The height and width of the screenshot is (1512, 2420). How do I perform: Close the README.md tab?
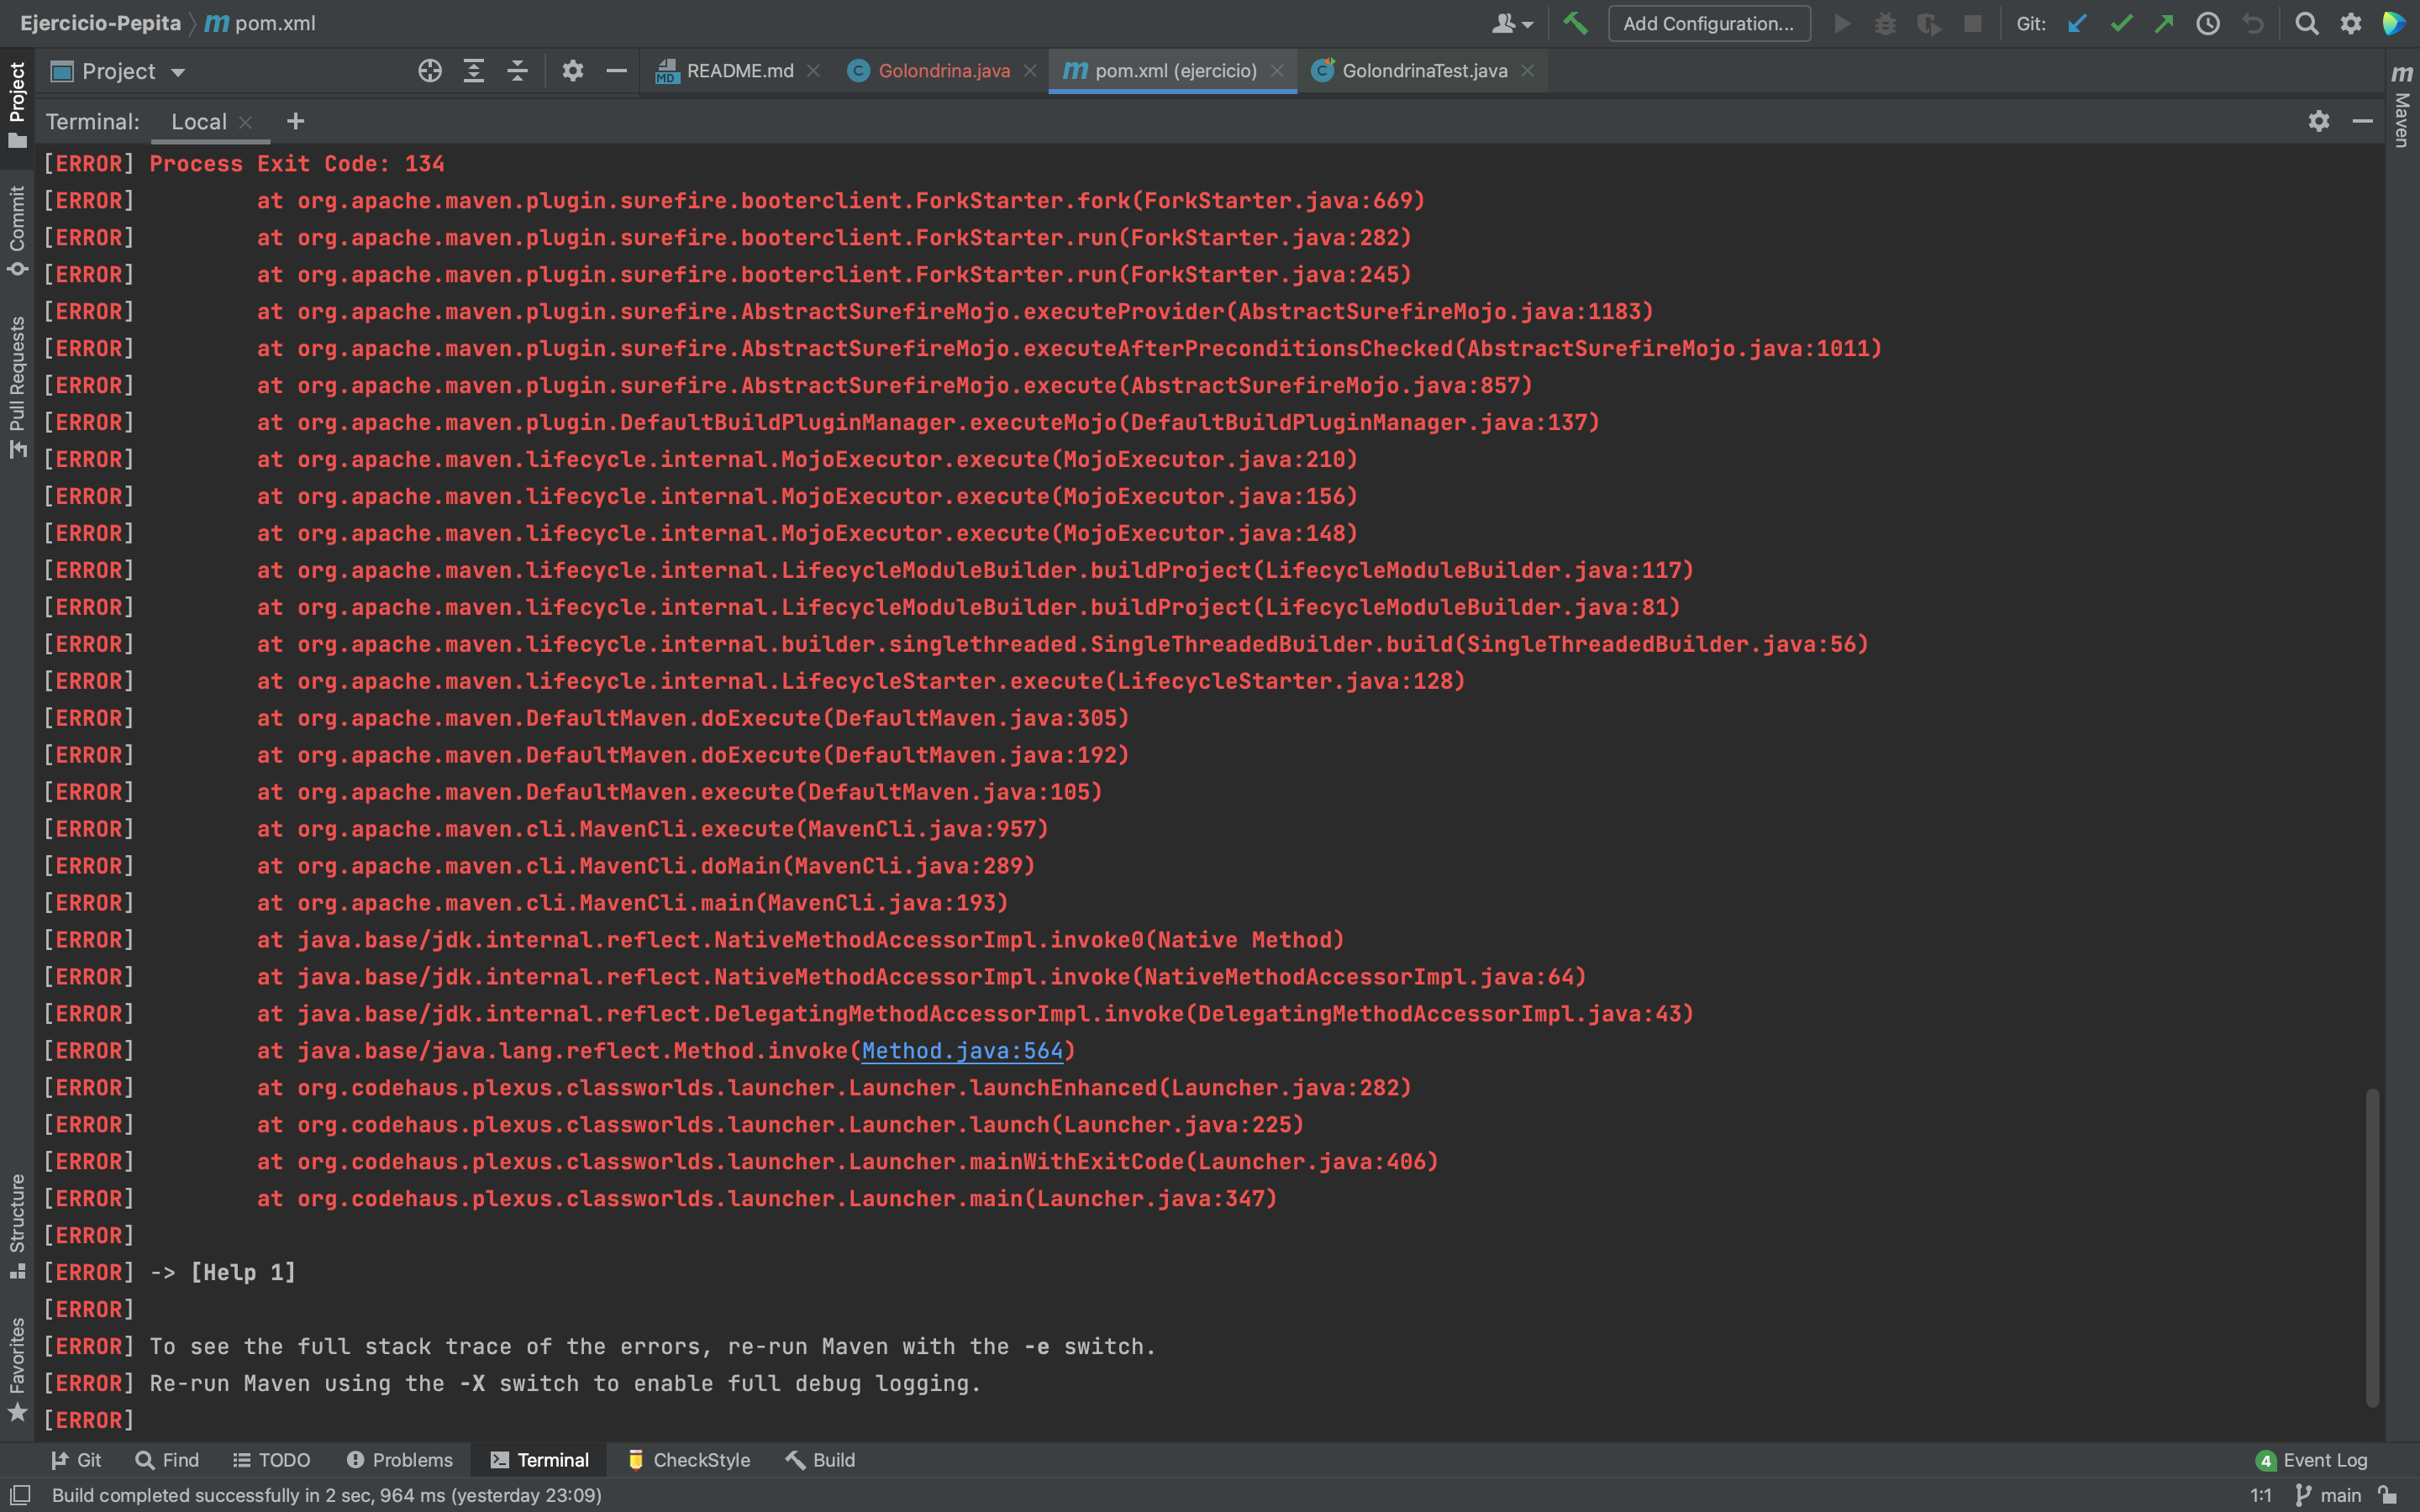pyautogui.click(x=813, y=71)
